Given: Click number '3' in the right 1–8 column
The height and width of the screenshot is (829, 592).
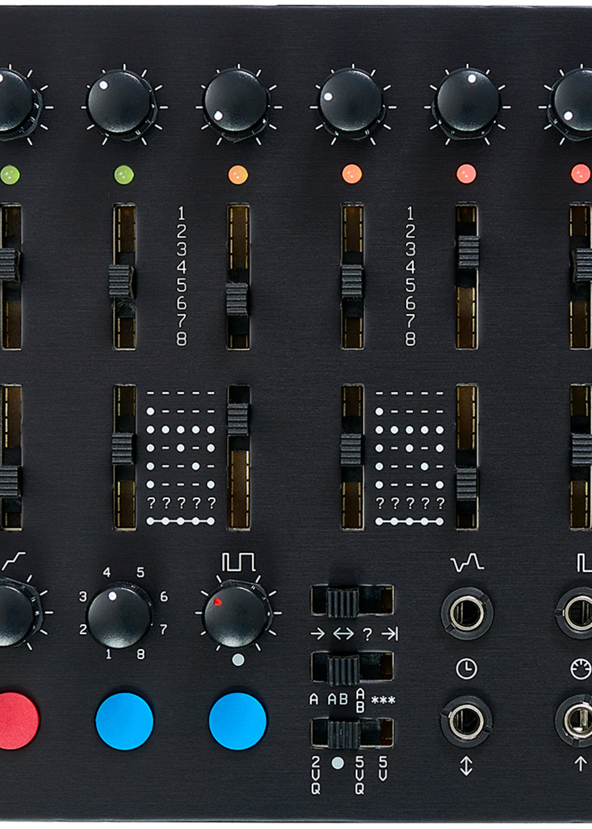Looking at the screenshot, I should (x=410, y=249).
